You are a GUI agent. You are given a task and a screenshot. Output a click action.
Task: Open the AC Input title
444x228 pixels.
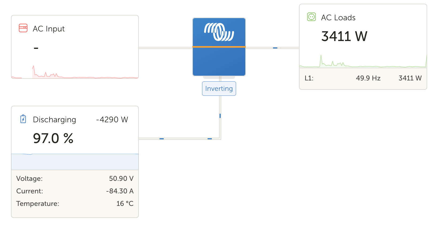click(x=49, y=29)
